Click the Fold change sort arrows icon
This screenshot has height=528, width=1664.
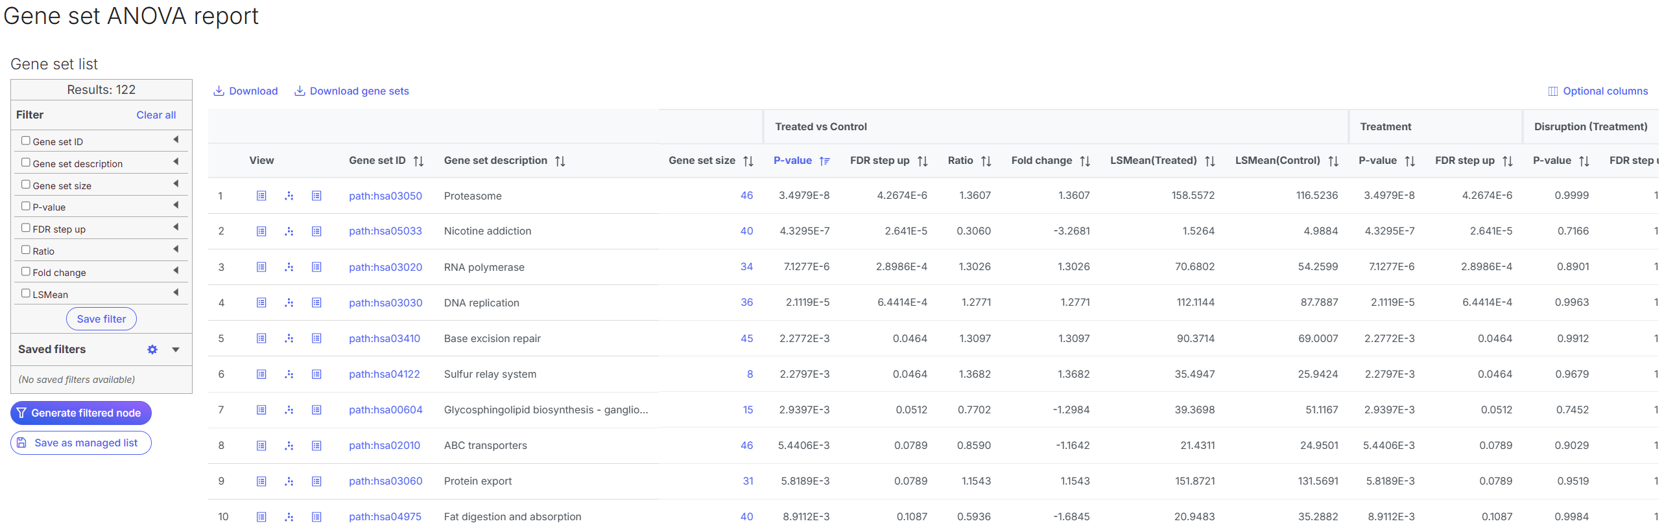[x=1085, y=161]
